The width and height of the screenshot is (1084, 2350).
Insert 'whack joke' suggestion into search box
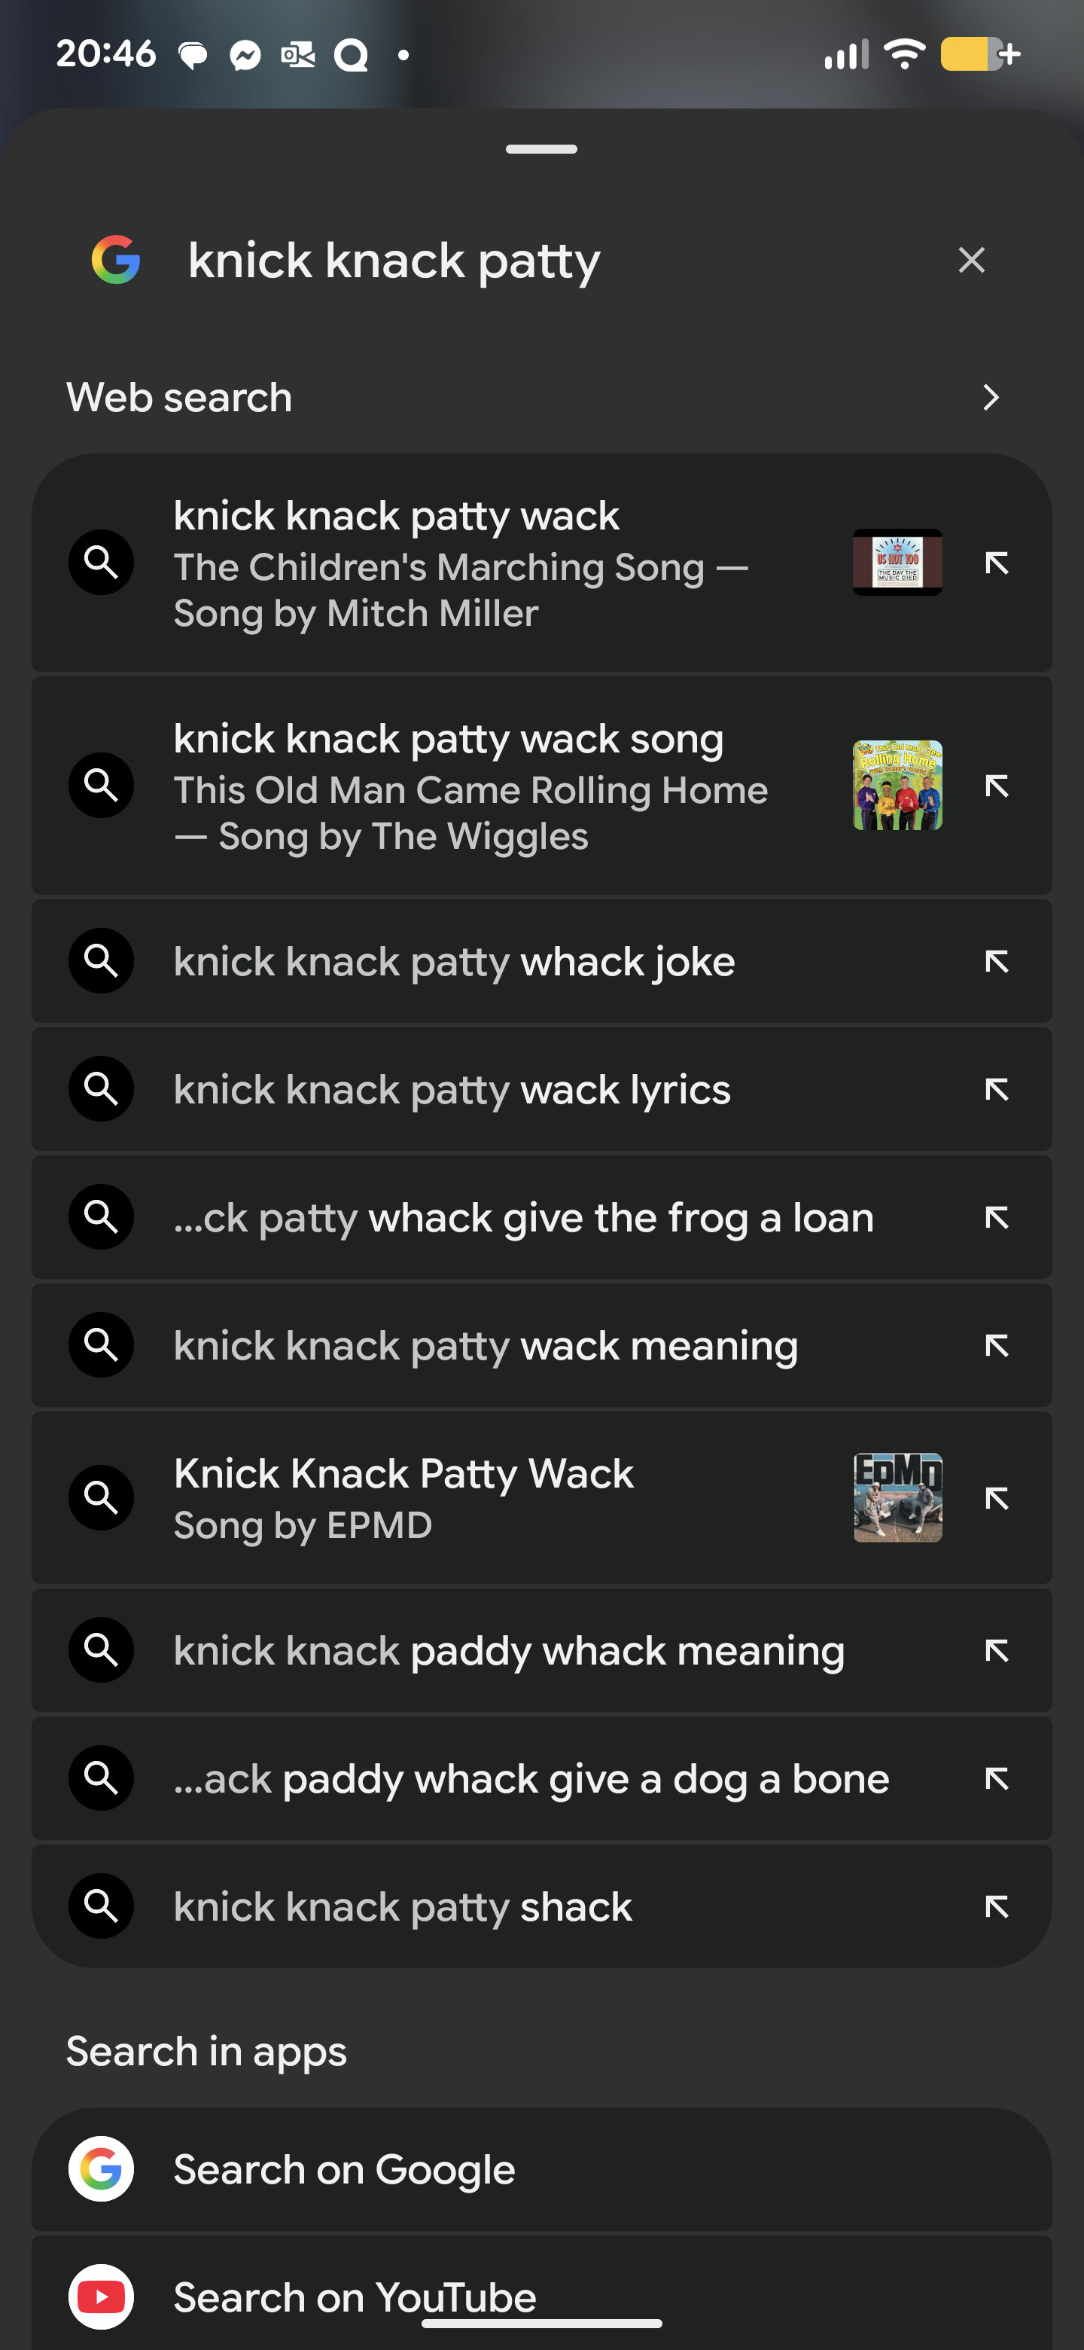[x=997, y=962]
